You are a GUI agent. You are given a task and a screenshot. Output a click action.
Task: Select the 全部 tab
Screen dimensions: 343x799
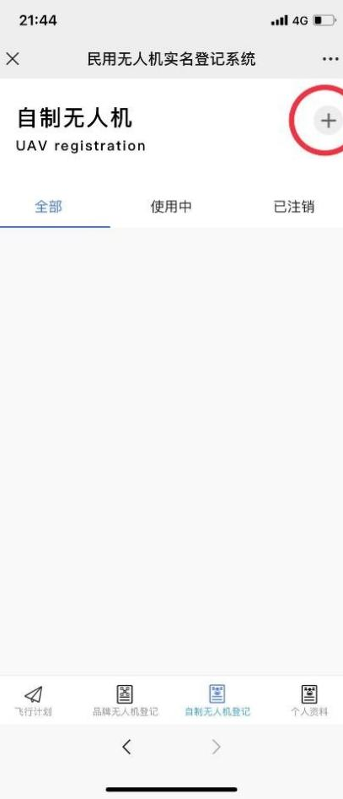tap(48, 207)
